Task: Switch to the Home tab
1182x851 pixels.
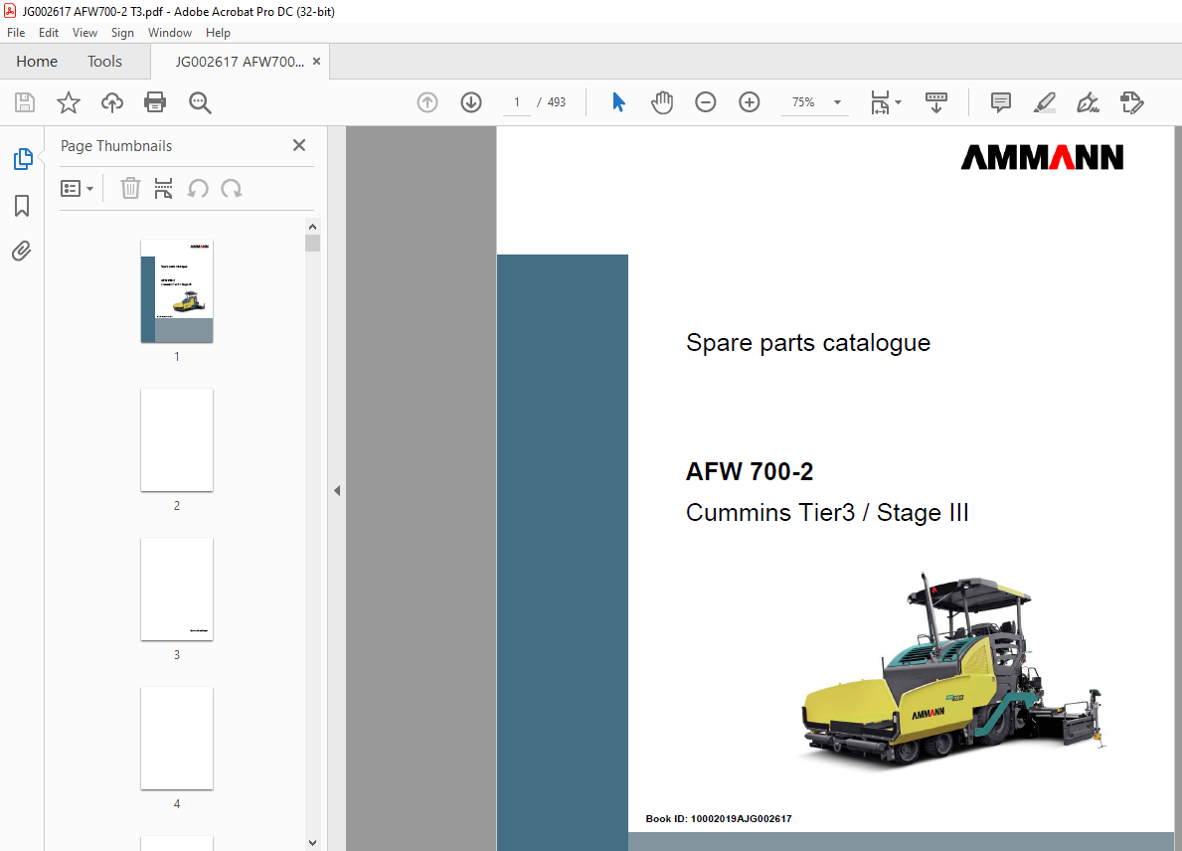Action: (x=37, y=61)
